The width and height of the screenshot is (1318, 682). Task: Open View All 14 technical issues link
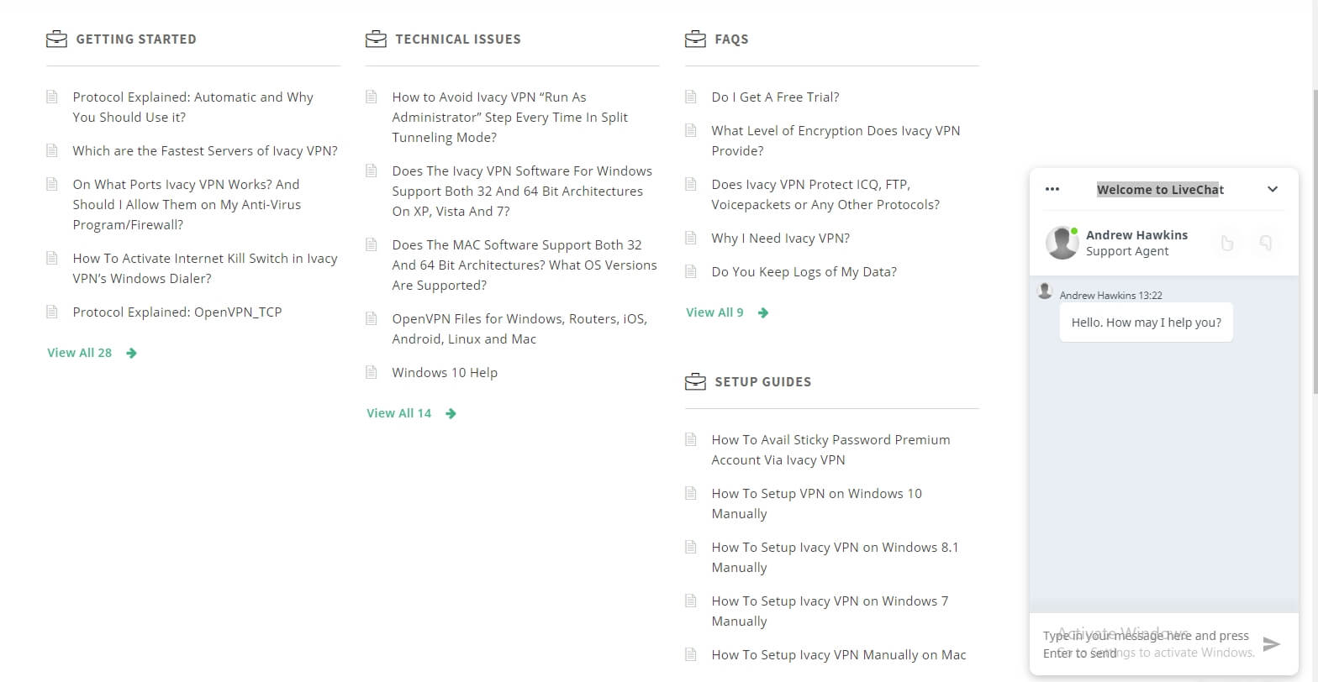[399, 413]
